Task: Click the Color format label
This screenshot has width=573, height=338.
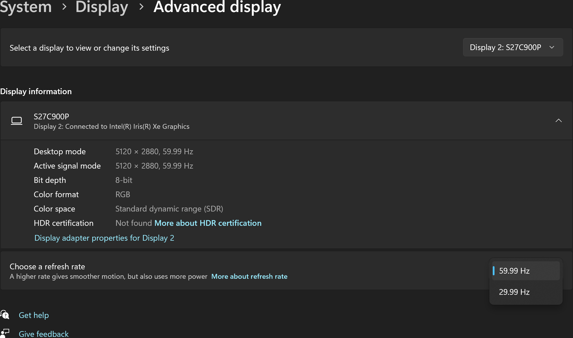Action: click(x=56, y=194)
